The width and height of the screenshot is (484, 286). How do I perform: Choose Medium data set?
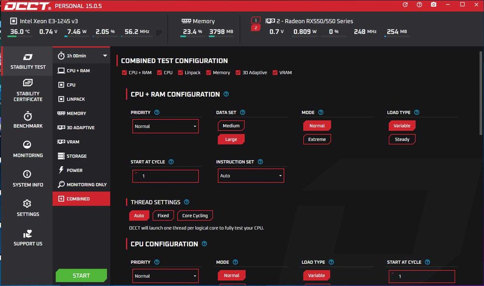coord(231,125)
